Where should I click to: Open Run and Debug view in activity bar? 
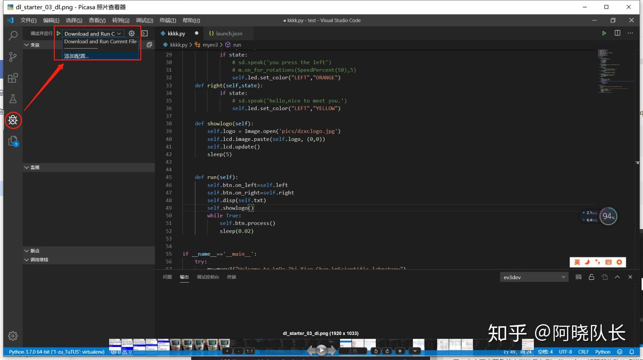pos(13,120)
